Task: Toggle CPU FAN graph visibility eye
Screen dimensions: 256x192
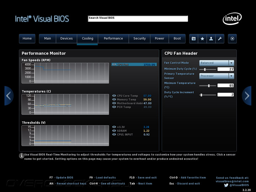Action: click(114, 64)
